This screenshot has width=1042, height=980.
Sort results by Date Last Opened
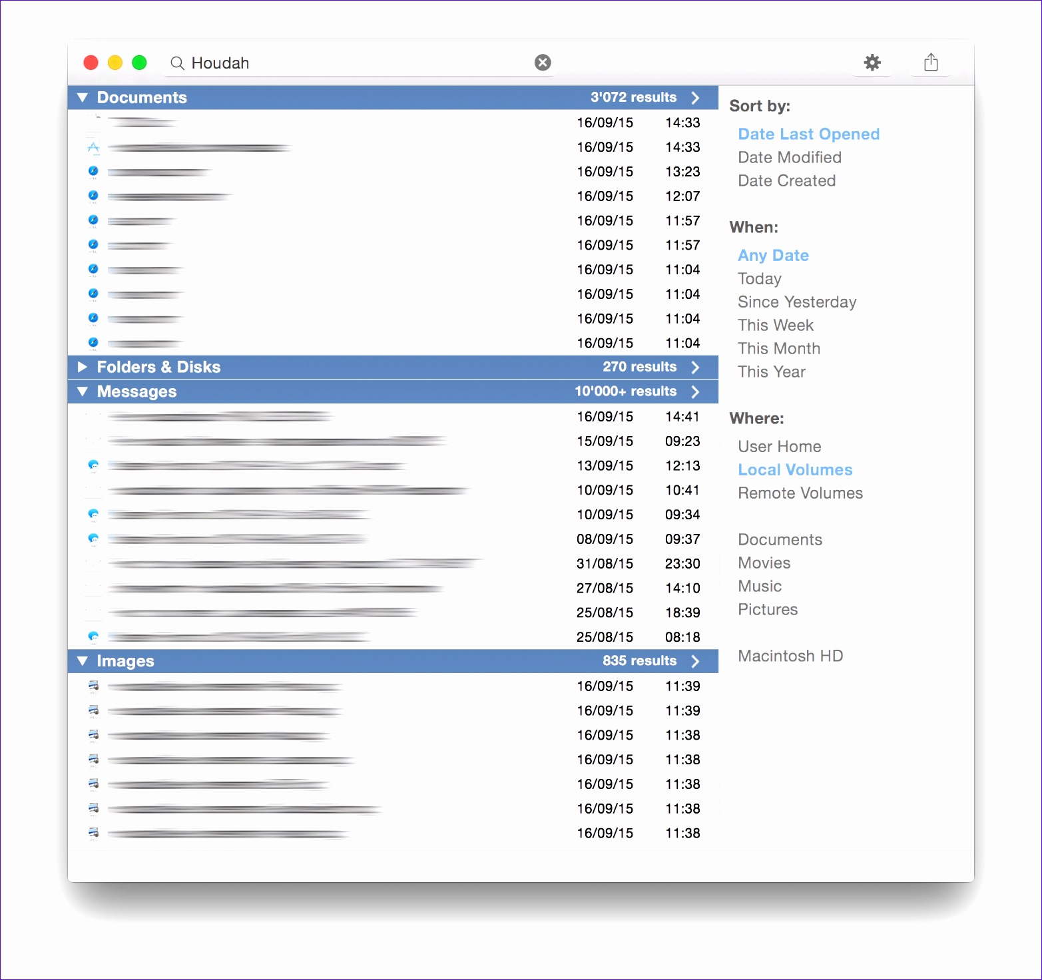(809, 134)
